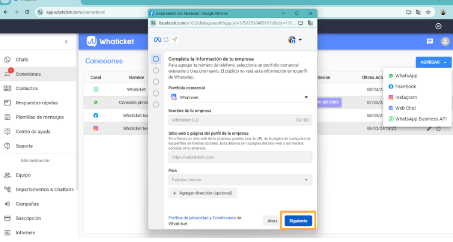Select the fourth step radio circle in dialog
453x242 pixels.
point(156,93)
